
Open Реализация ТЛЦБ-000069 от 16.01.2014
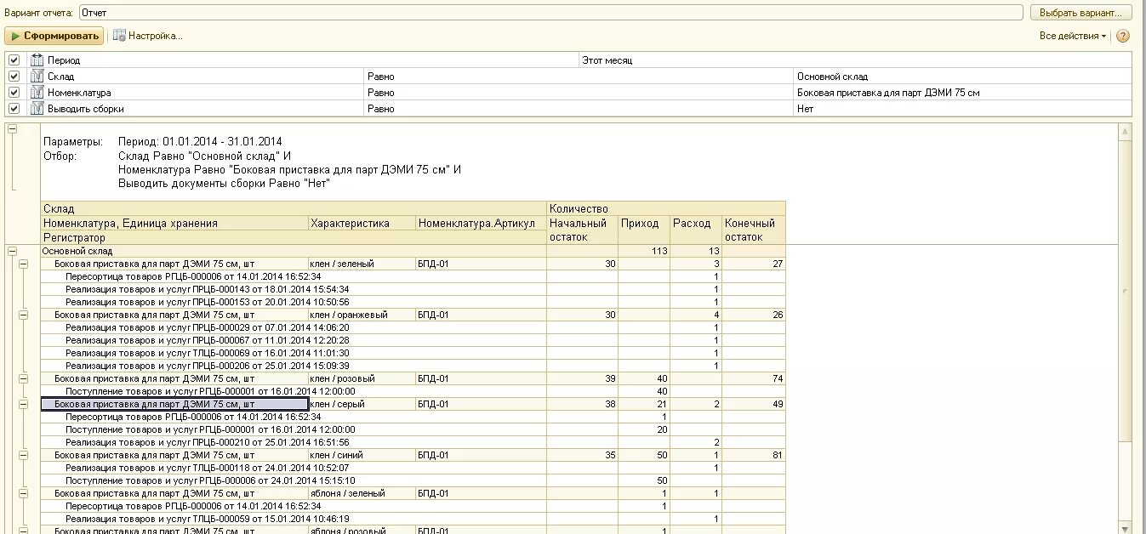tap(208, 353)
